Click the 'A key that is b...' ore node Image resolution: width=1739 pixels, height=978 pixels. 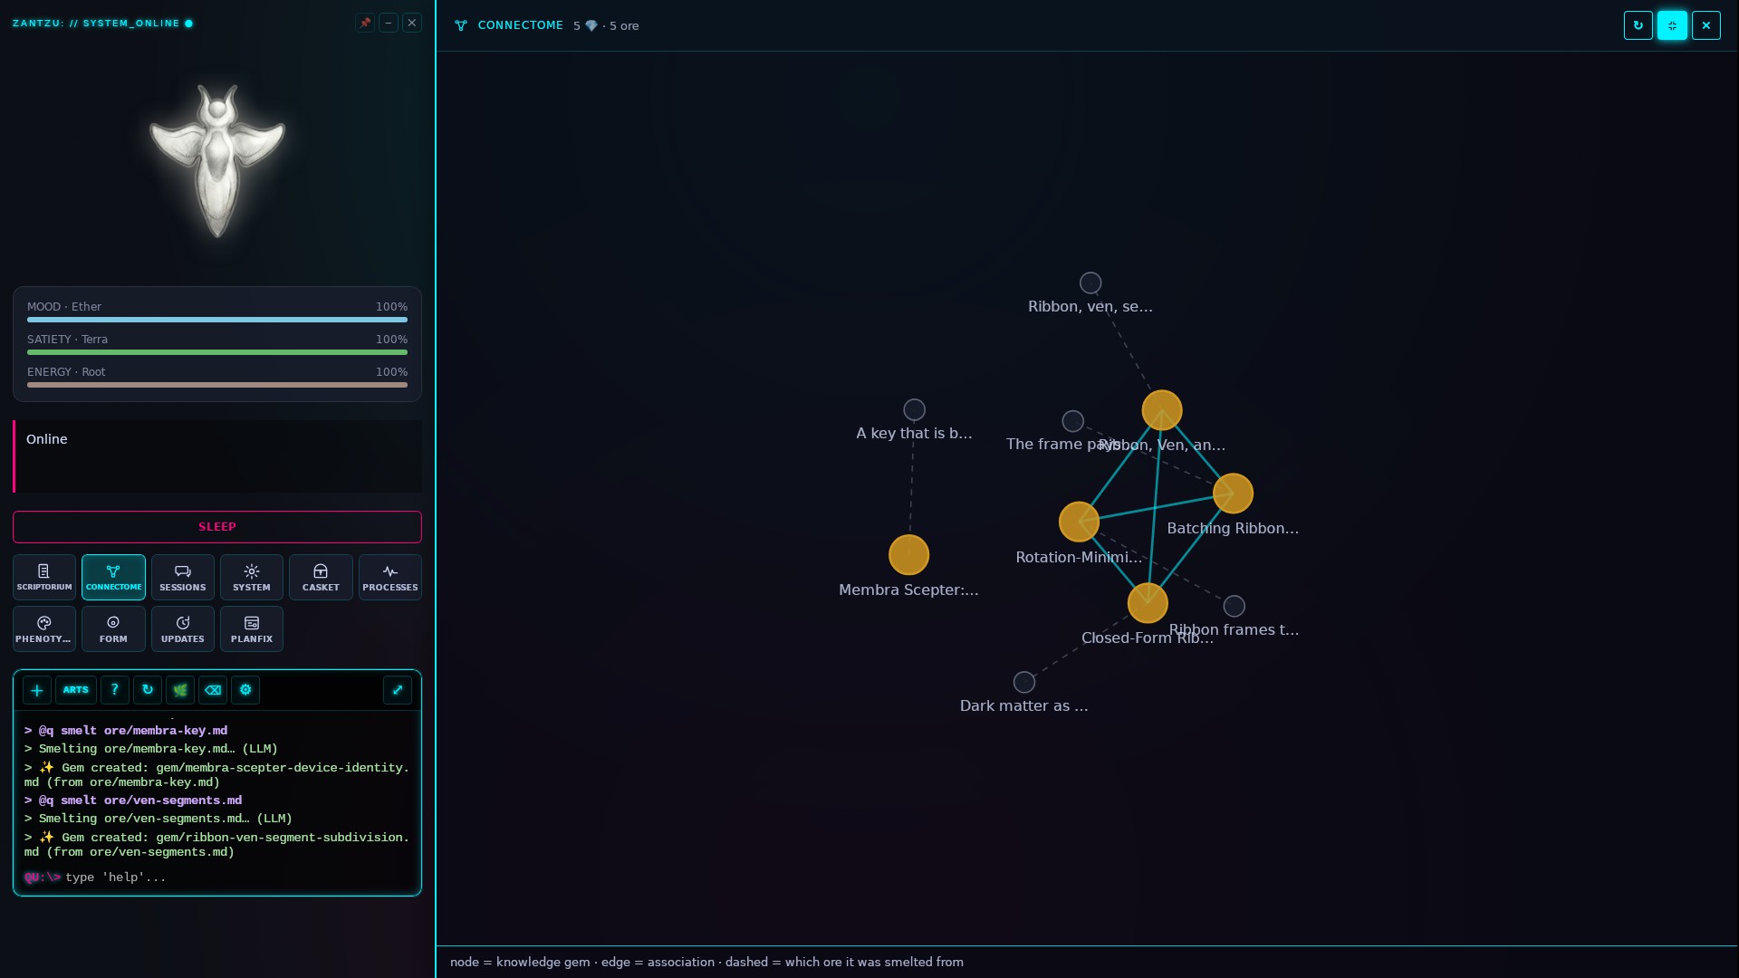click(x=915, y=409)
